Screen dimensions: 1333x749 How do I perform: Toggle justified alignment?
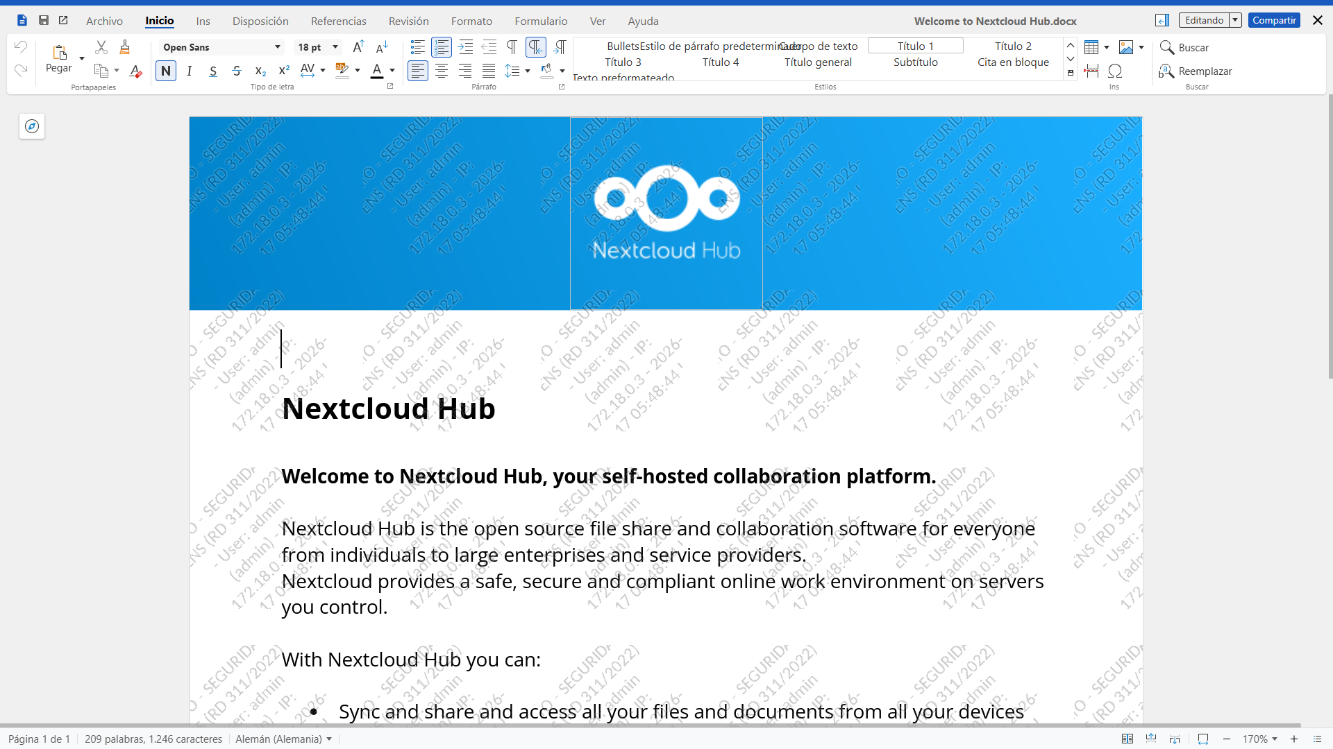coord(489,71)
